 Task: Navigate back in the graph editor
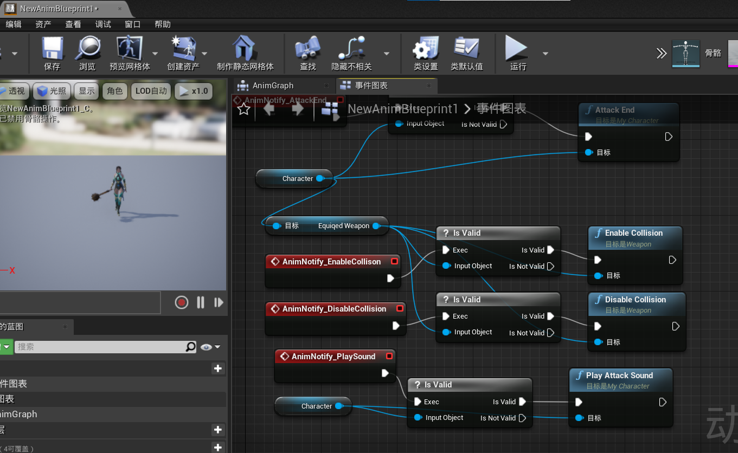click(x=269, y=109)
